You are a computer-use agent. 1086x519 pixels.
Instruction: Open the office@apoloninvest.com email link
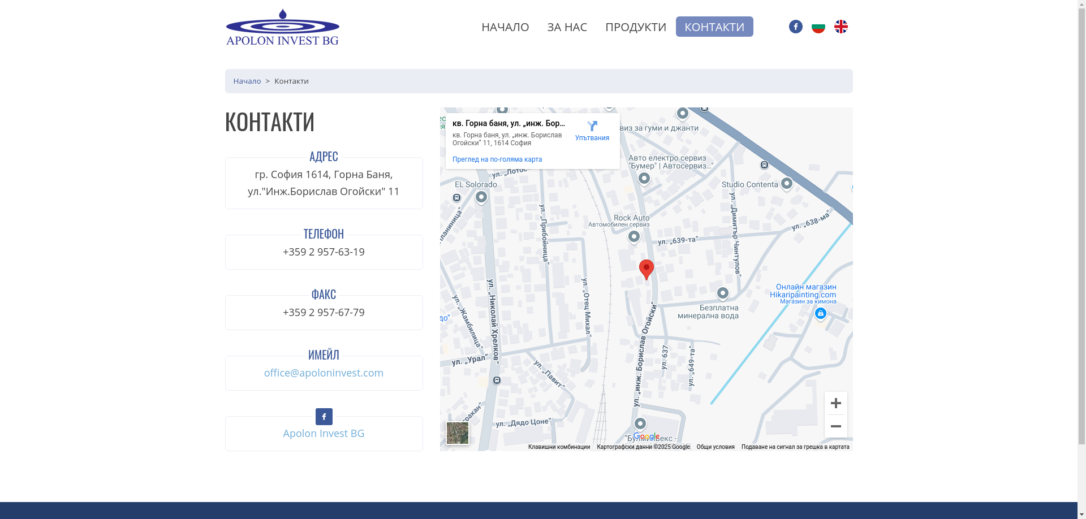324,373
